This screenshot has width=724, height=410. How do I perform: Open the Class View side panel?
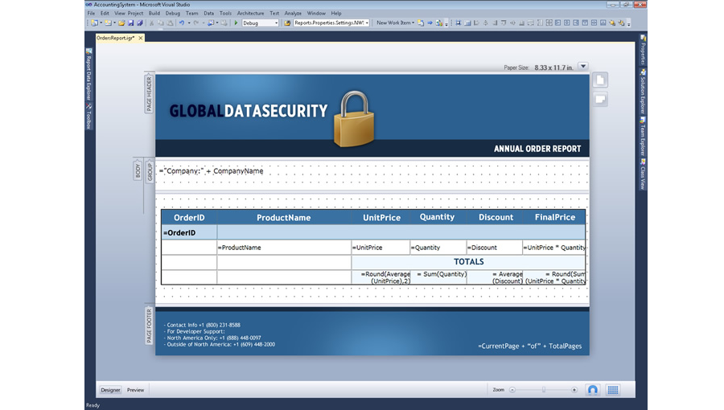coord(642,174)
